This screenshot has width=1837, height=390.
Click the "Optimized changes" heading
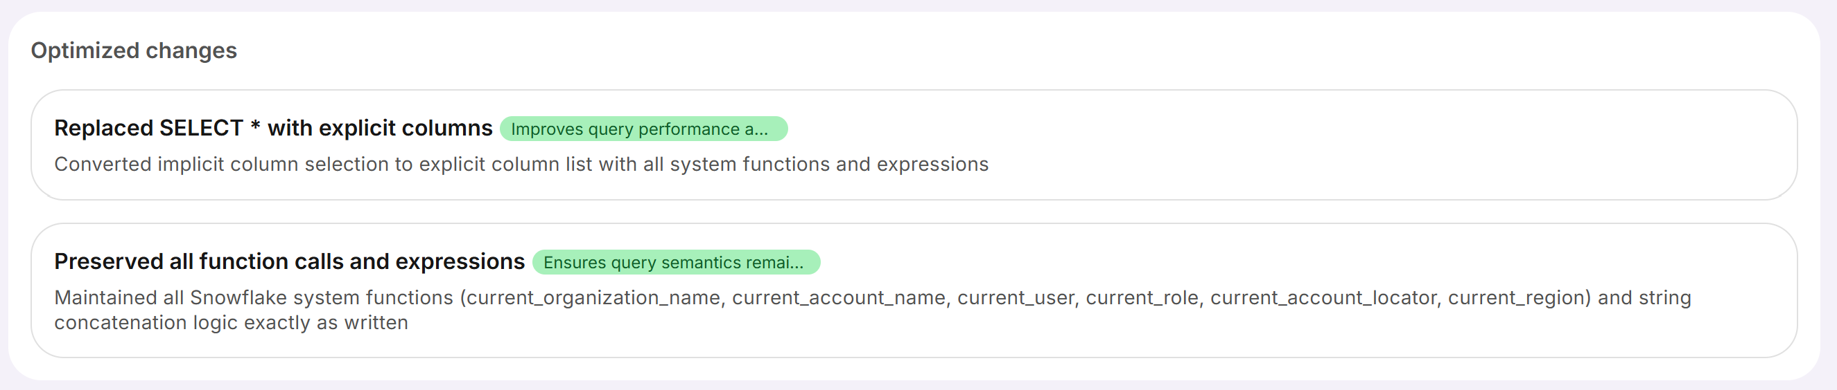click(133, 50)
